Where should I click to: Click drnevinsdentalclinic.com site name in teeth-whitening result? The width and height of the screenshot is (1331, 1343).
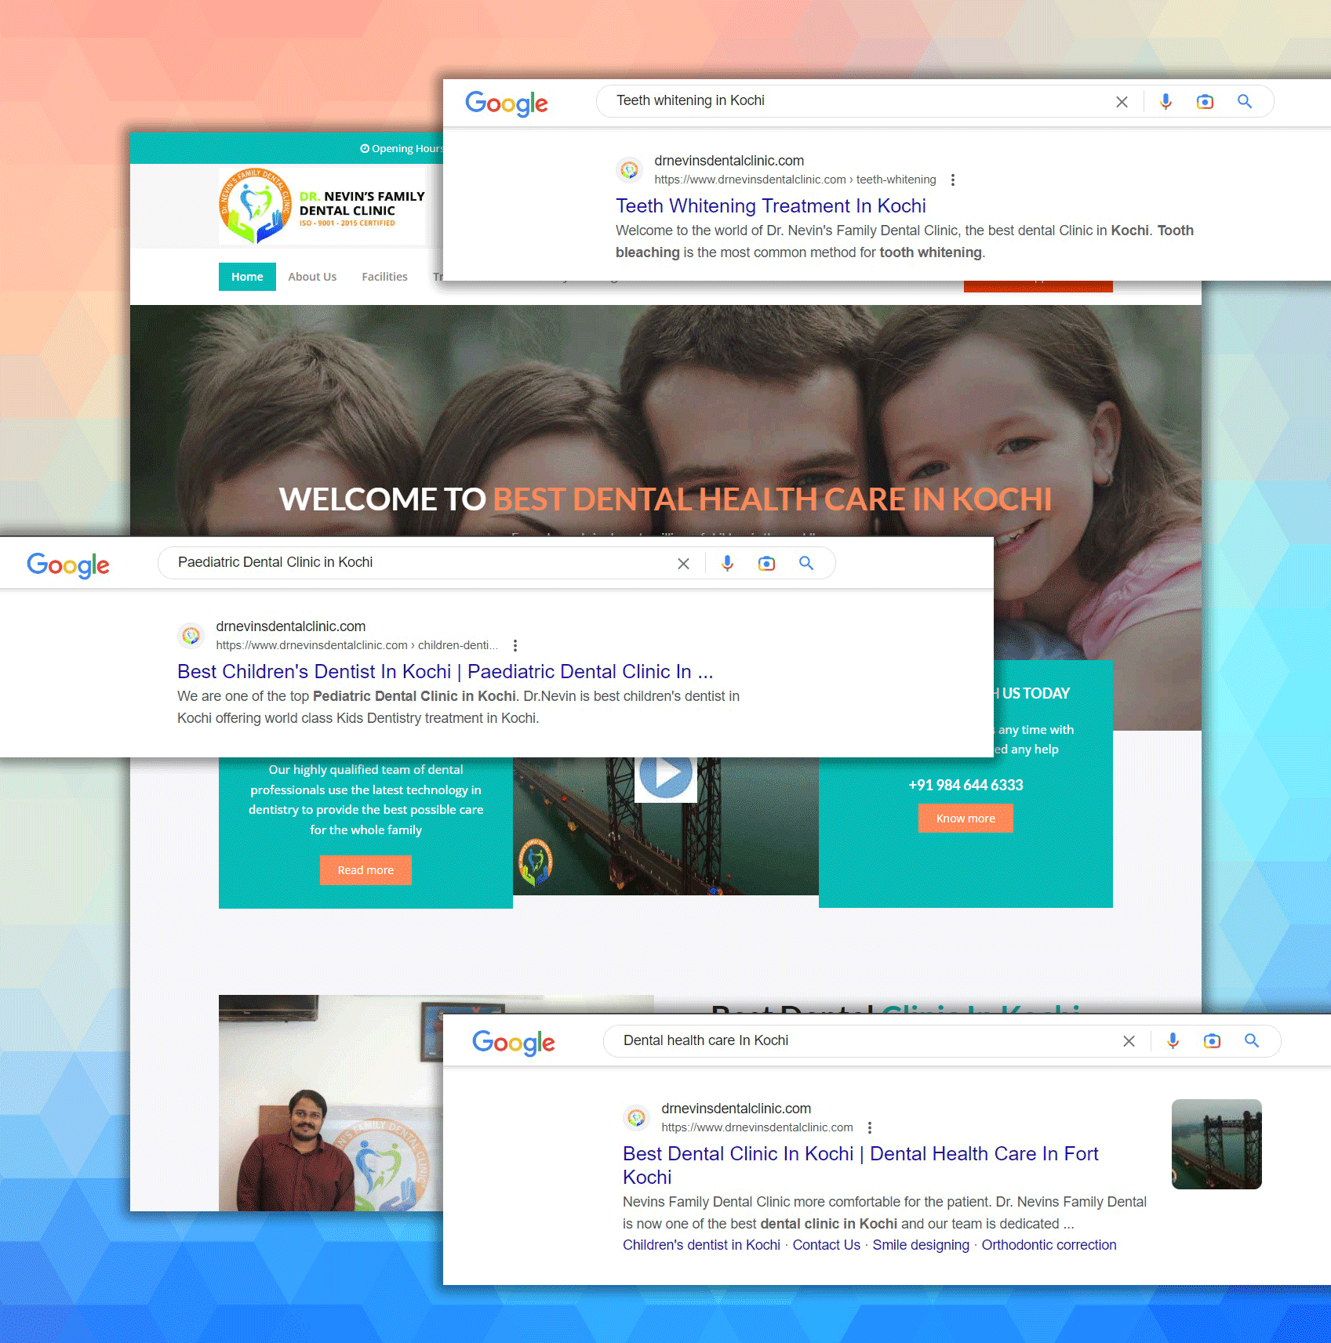pyautogui.click(x=729, y=161)
